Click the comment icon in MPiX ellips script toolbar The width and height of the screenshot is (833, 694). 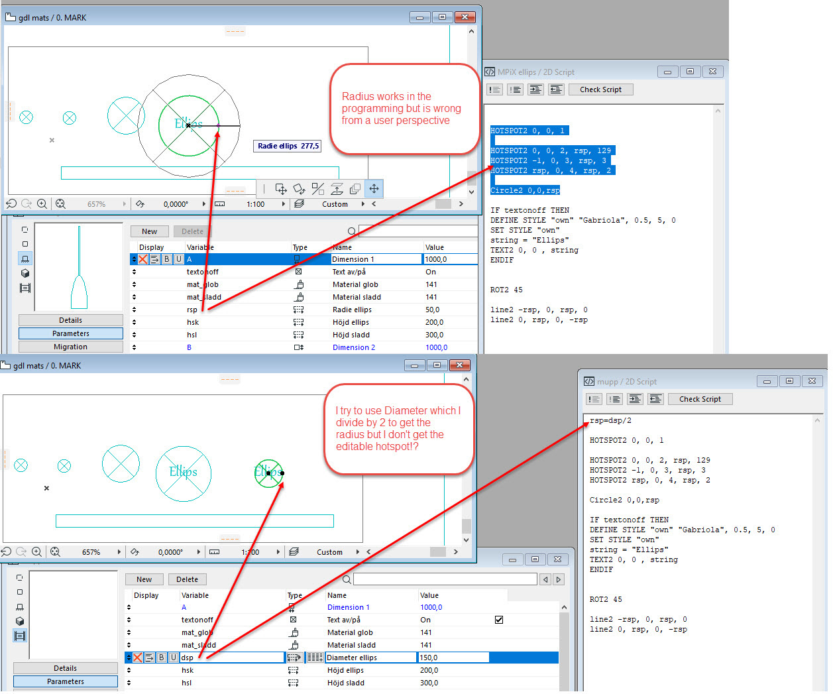coord(495,89)
